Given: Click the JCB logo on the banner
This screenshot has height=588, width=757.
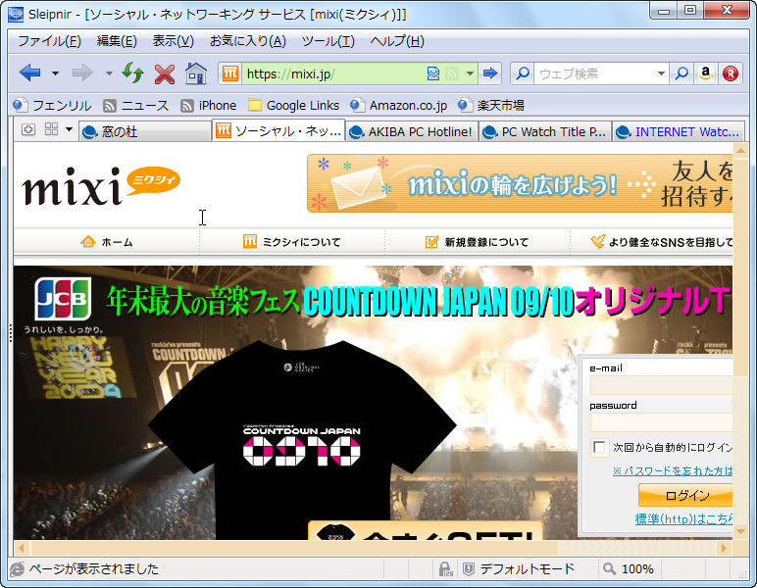Looking at the screenshot, I should coord(63,299).
